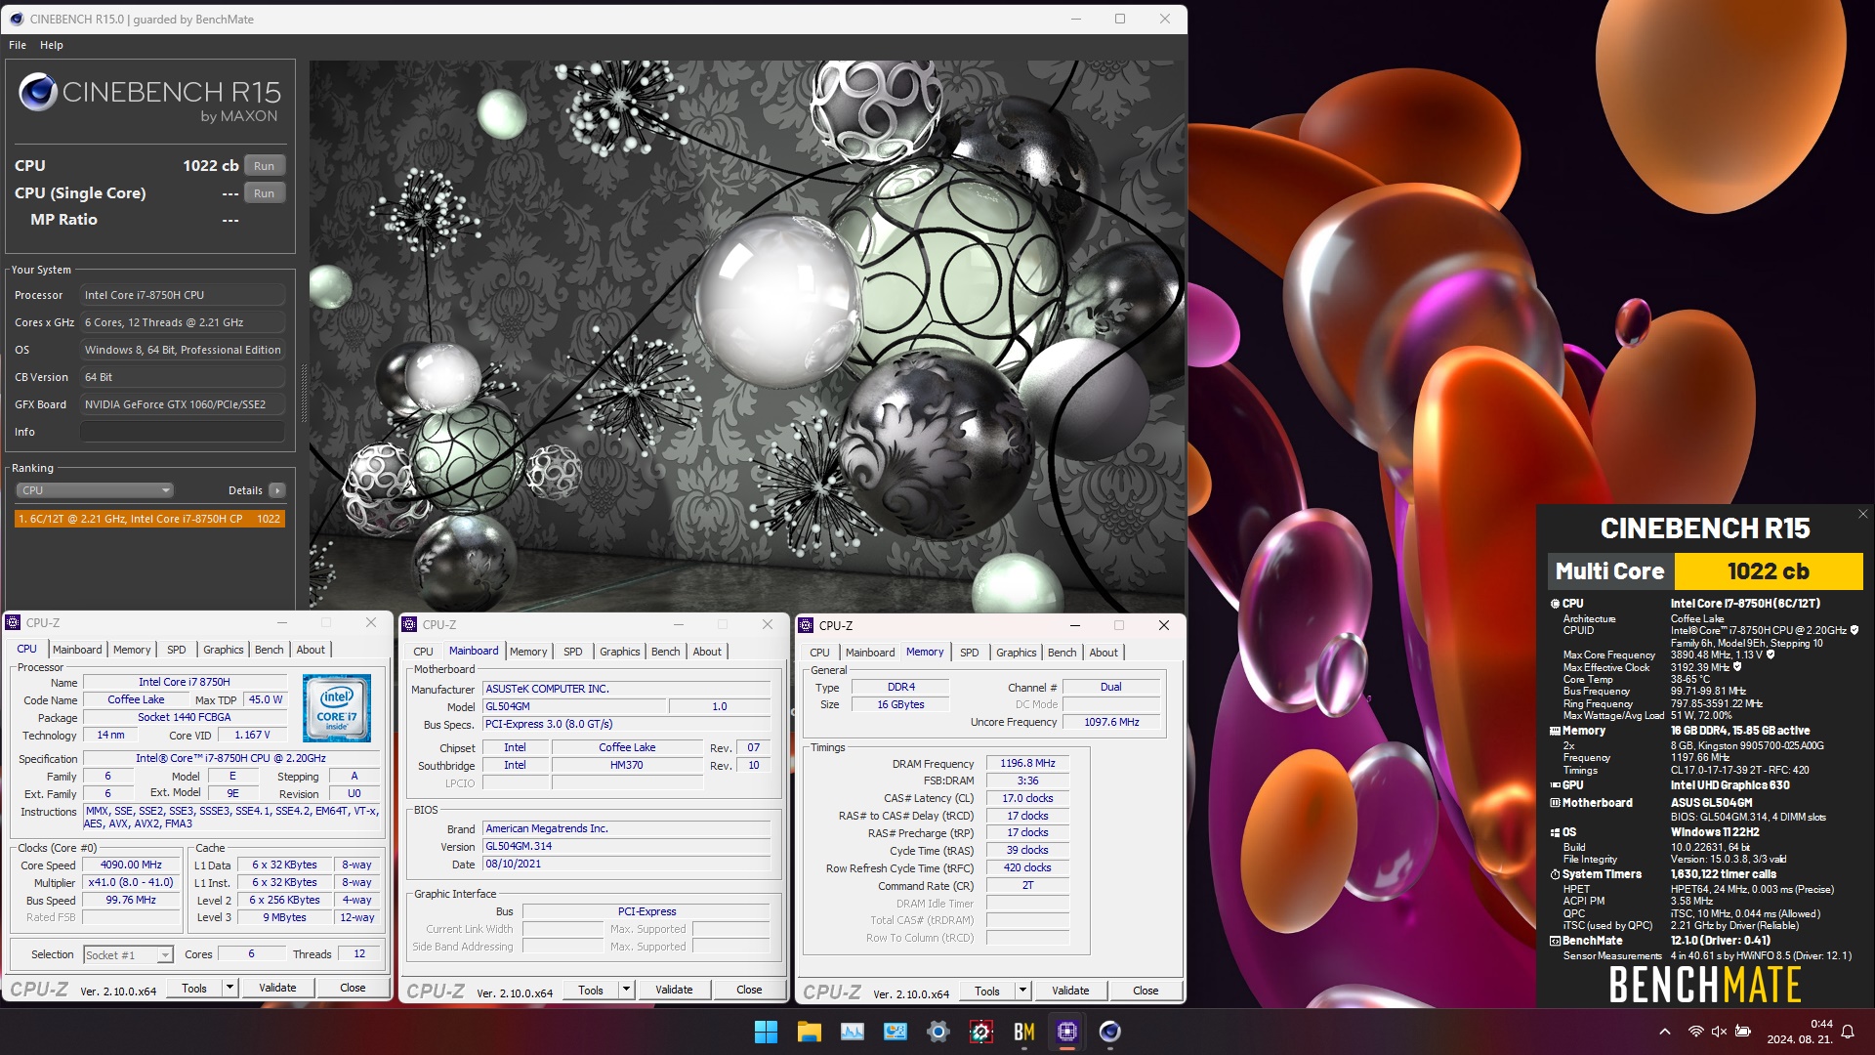Open File Explorer from the taskbar
Viewport: 1875px width, 1055px height.
(x=809, y=1032)
